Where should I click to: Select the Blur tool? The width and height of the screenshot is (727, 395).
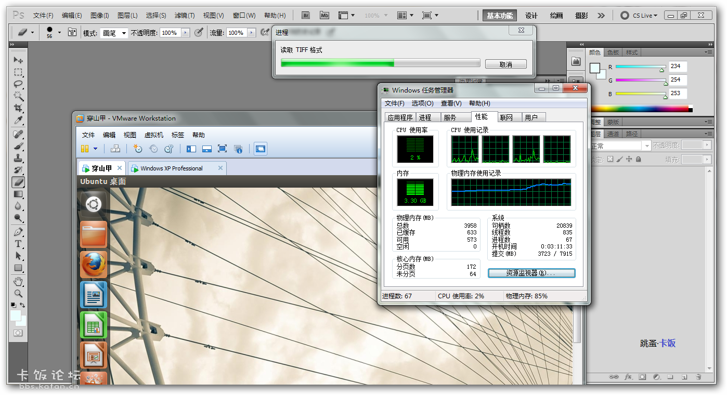coord(18,206)
